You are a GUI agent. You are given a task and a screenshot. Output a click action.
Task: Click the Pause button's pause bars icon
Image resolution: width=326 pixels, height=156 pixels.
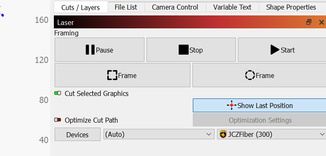90,50
